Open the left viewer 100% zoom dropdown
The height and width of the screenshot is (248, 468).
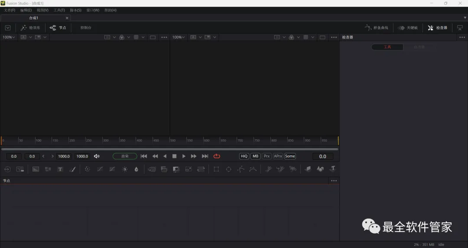[x=9, y=37]
